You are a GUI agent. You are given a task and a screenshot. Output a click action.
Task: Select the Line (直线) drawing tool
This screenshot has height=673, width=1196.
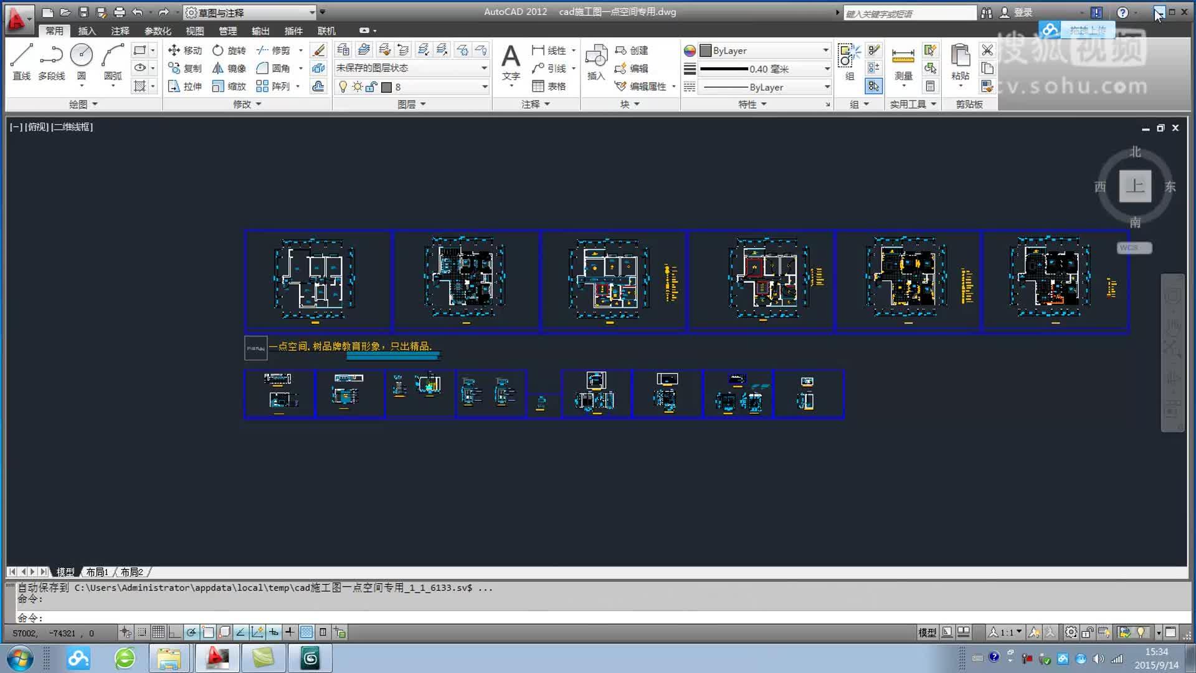click(x=21, y=56)
